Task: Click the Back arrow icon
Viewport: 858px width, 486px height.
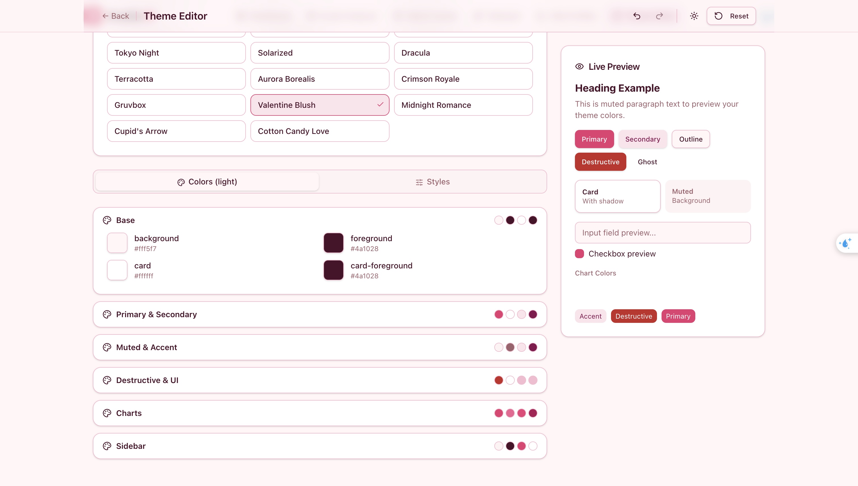Action: click(105, 16)
